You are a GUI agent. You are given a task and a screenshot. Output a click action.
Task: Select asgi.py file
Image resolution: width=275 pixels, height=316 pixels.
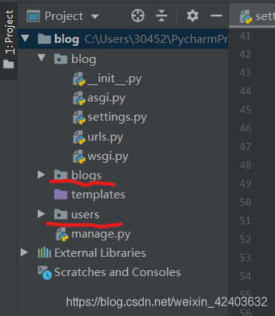point(123,98)
